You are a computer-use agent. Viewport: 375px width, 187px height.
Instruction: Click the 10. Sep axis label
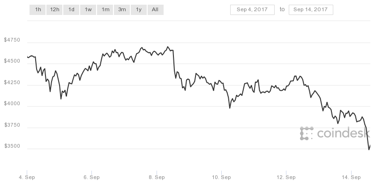pyautogui.click(x=221, y=177)
